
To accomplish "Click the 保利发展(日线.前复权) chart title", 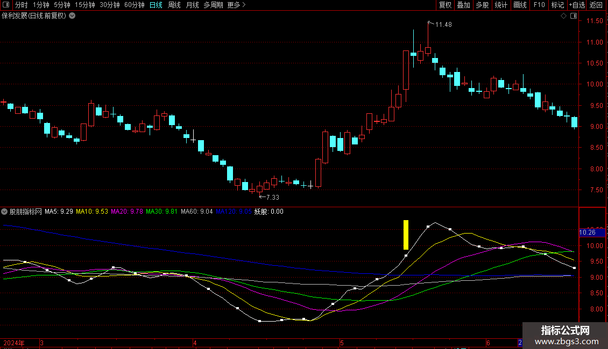I will 34,16.
